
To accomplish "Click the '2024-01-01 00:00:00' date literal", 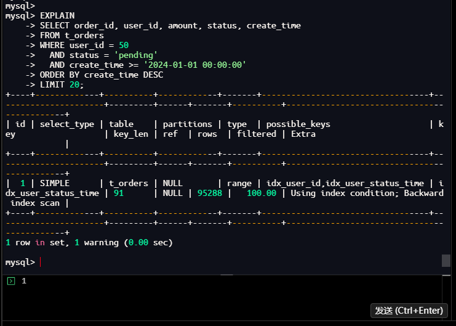I will pyautogui.click(x=195, y=65).
